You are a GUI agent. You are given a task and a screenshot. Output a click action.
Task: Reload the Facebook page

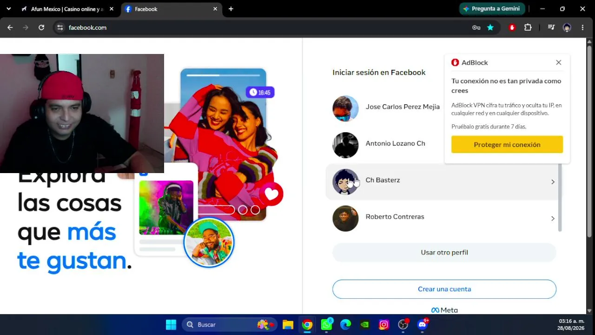(x=41, y=27)
